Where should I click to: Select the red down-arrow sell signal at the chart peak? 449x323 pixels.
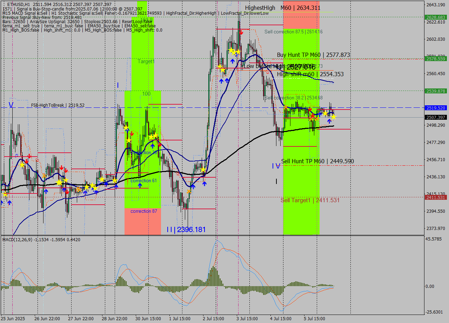click(241, 32)
